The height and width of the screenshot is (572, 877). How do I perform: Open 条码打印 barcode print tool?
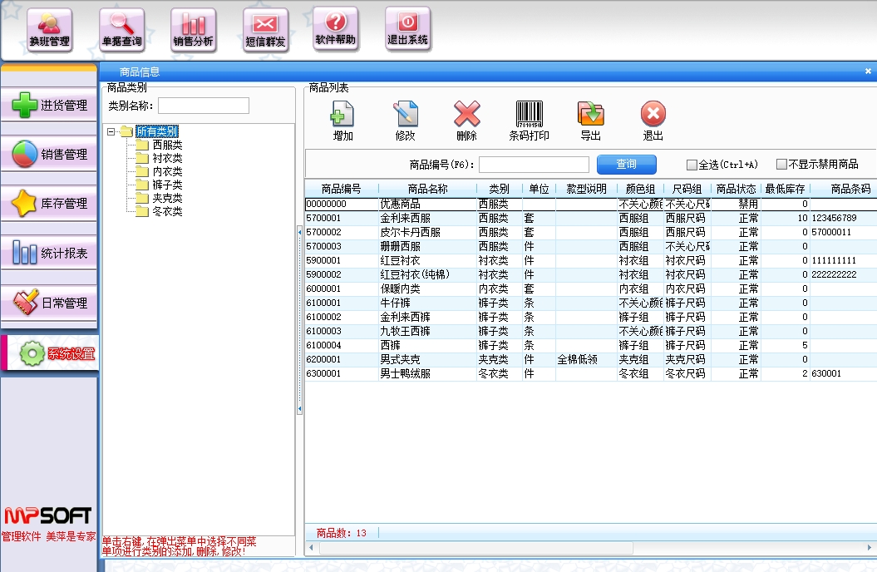pos(529,121)
